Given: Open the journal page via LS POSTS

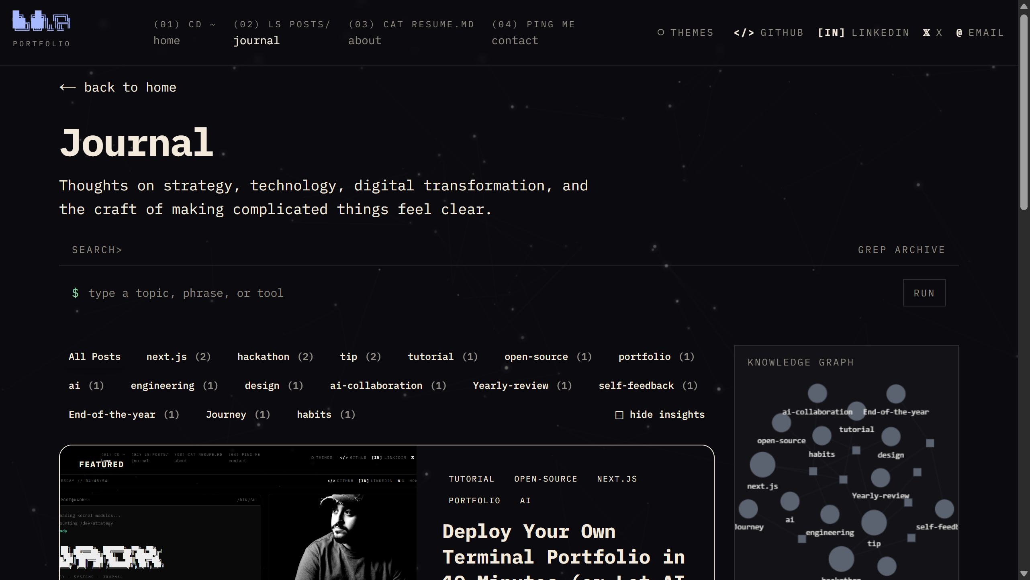Looking at the screenshot, I should (x=282, y=31).
